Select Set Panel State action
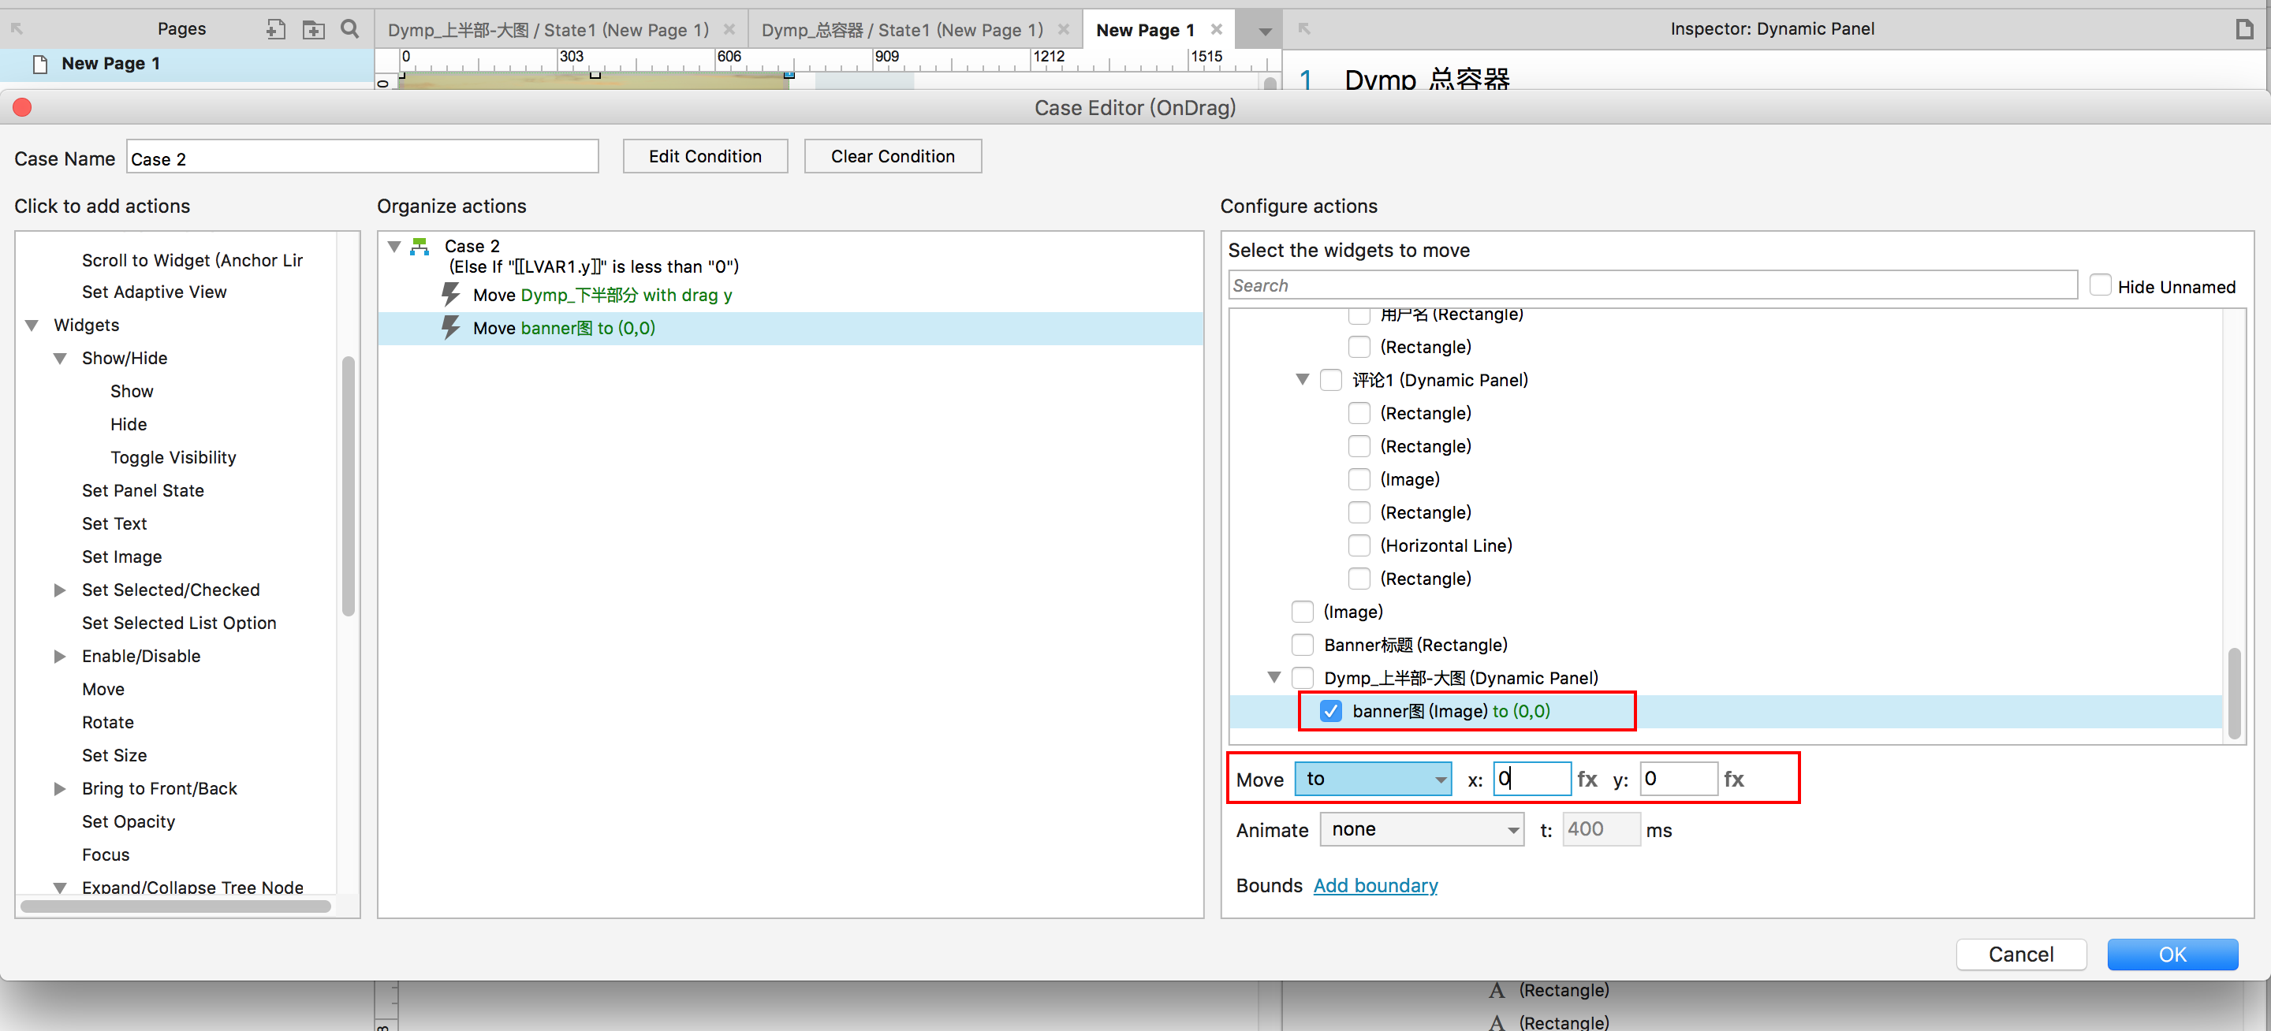 [x=142, y=490]
